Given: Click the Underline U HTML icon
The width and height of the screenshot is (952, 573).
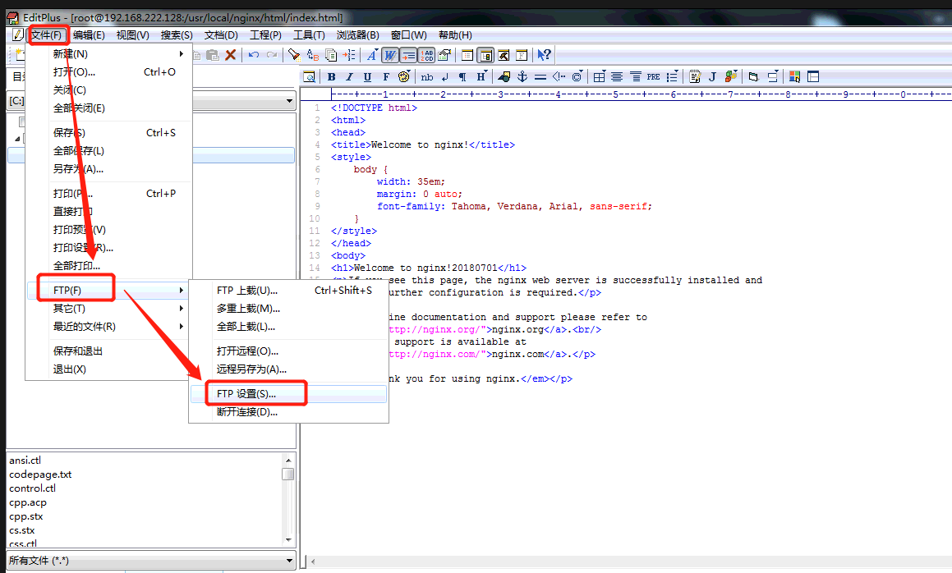Looking at the screenshot, I should (x=367, y=76).
